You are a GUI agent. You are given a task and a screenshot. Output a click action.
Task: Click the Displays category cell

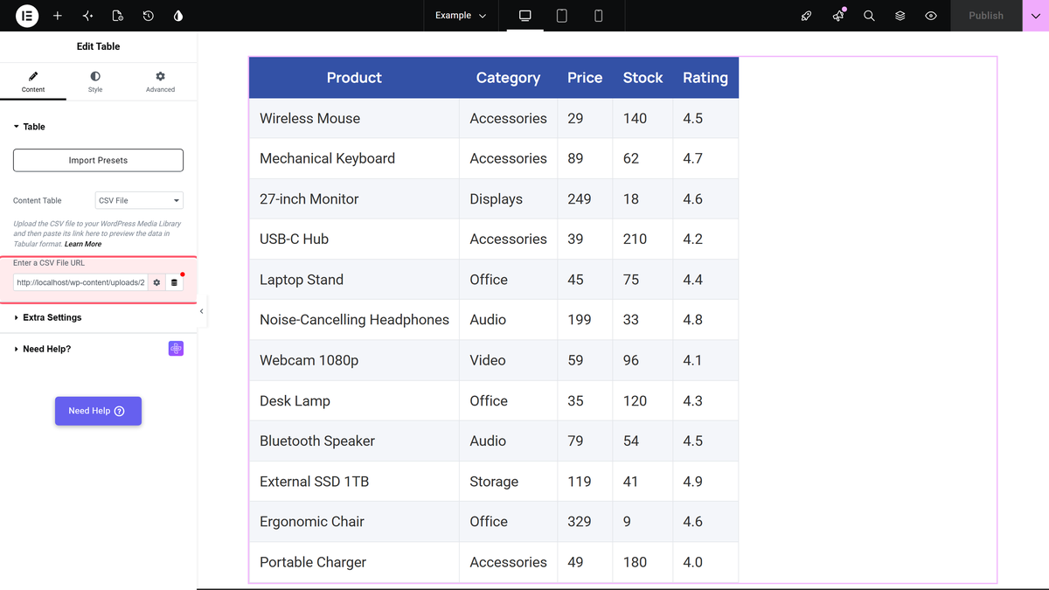pos(508,199)
